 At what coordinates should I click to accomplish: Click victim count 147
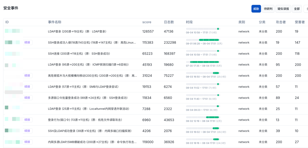(297, 43)
